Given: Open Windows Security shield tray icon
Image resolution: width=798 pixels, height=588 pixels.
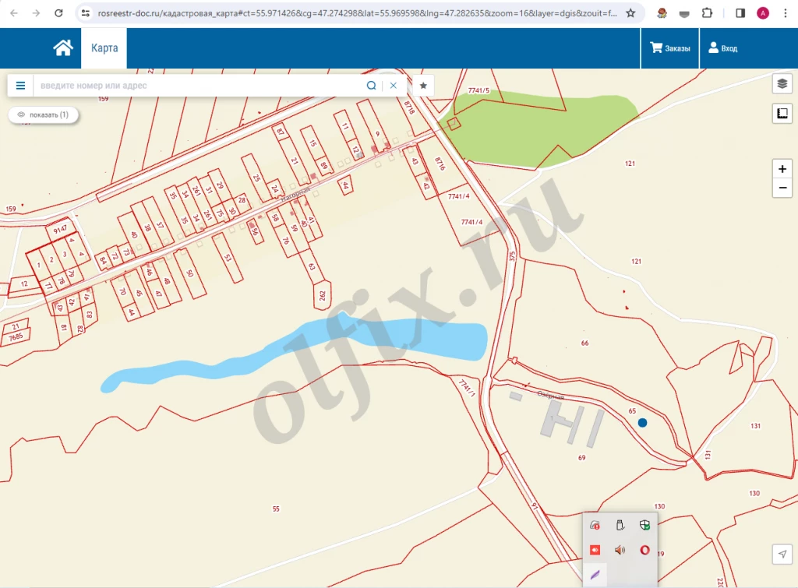Looking at the screenshot, I should pyautogui.click(x=644, y=526).
